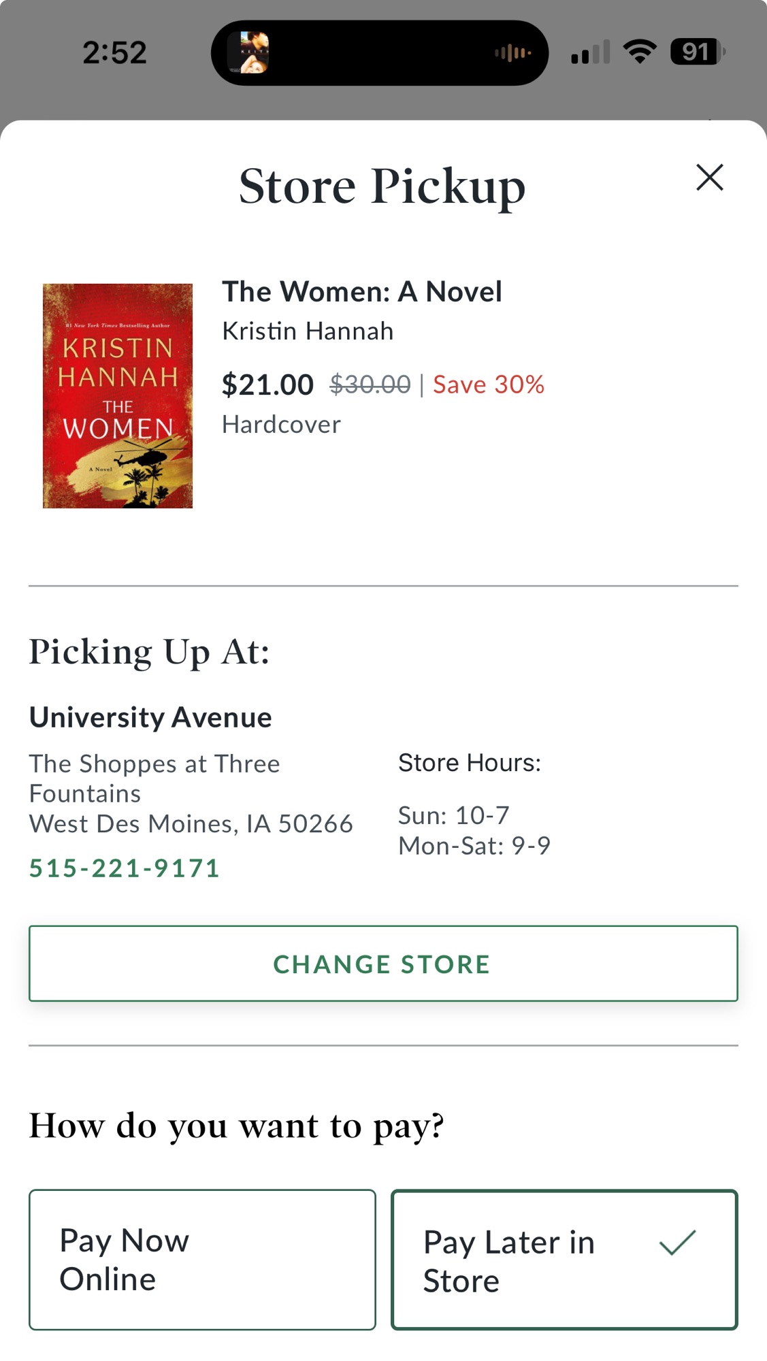This screenshot has width=767, height=1361.
Task: Tap The Women book cover thumbnail
Action: 118,396
